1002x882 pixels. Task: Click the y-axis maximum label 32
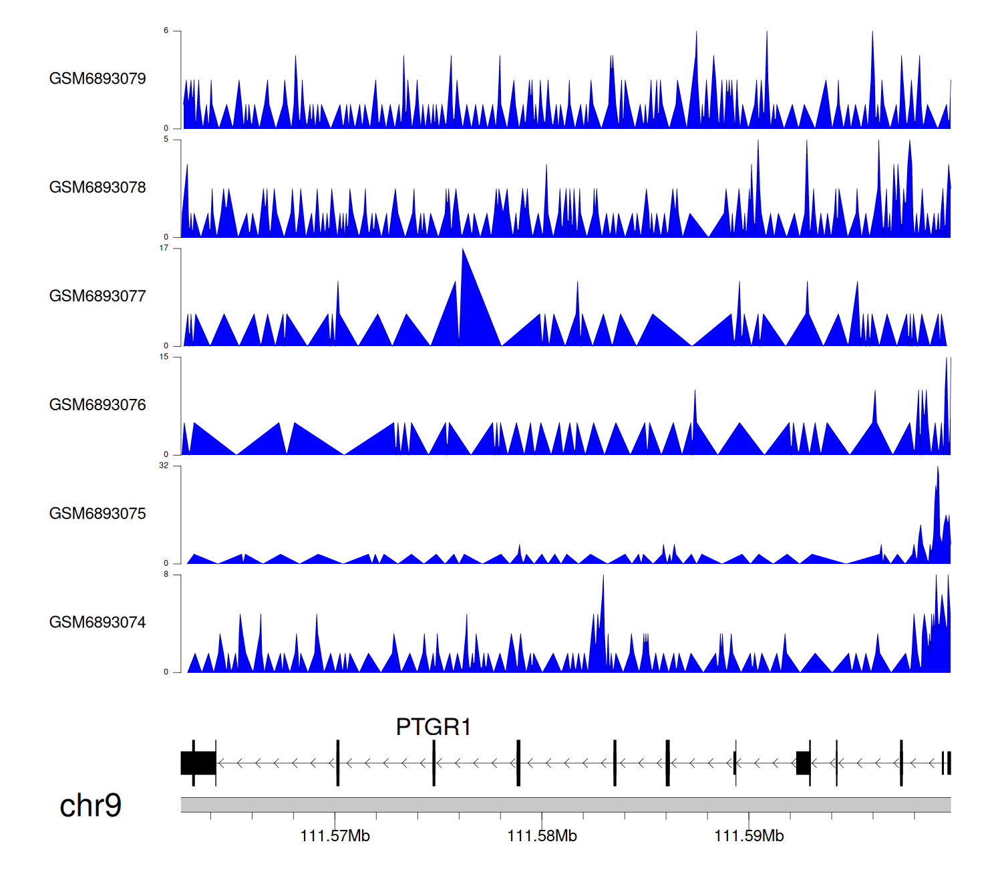coord(164,466)
